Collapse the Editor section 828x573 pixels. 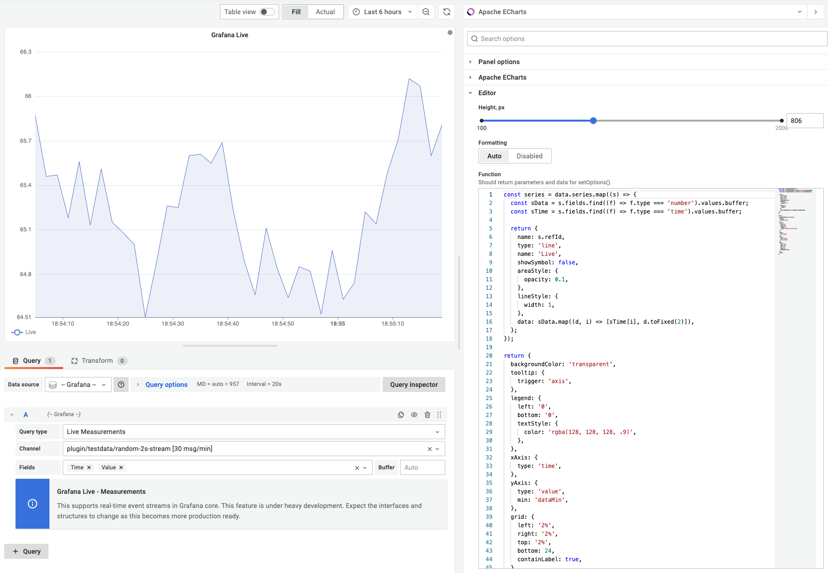(x=487, y=93)
